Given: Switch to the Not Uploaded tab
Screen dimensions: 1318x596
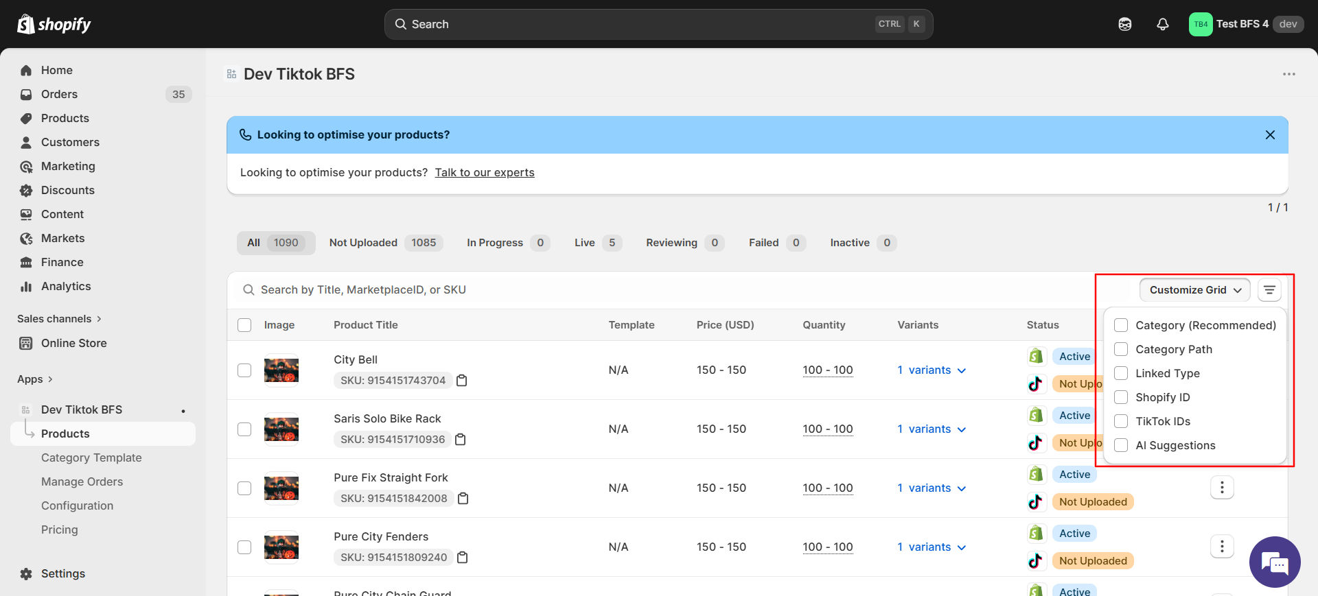Looking at the screenshot, I should 385,243.
